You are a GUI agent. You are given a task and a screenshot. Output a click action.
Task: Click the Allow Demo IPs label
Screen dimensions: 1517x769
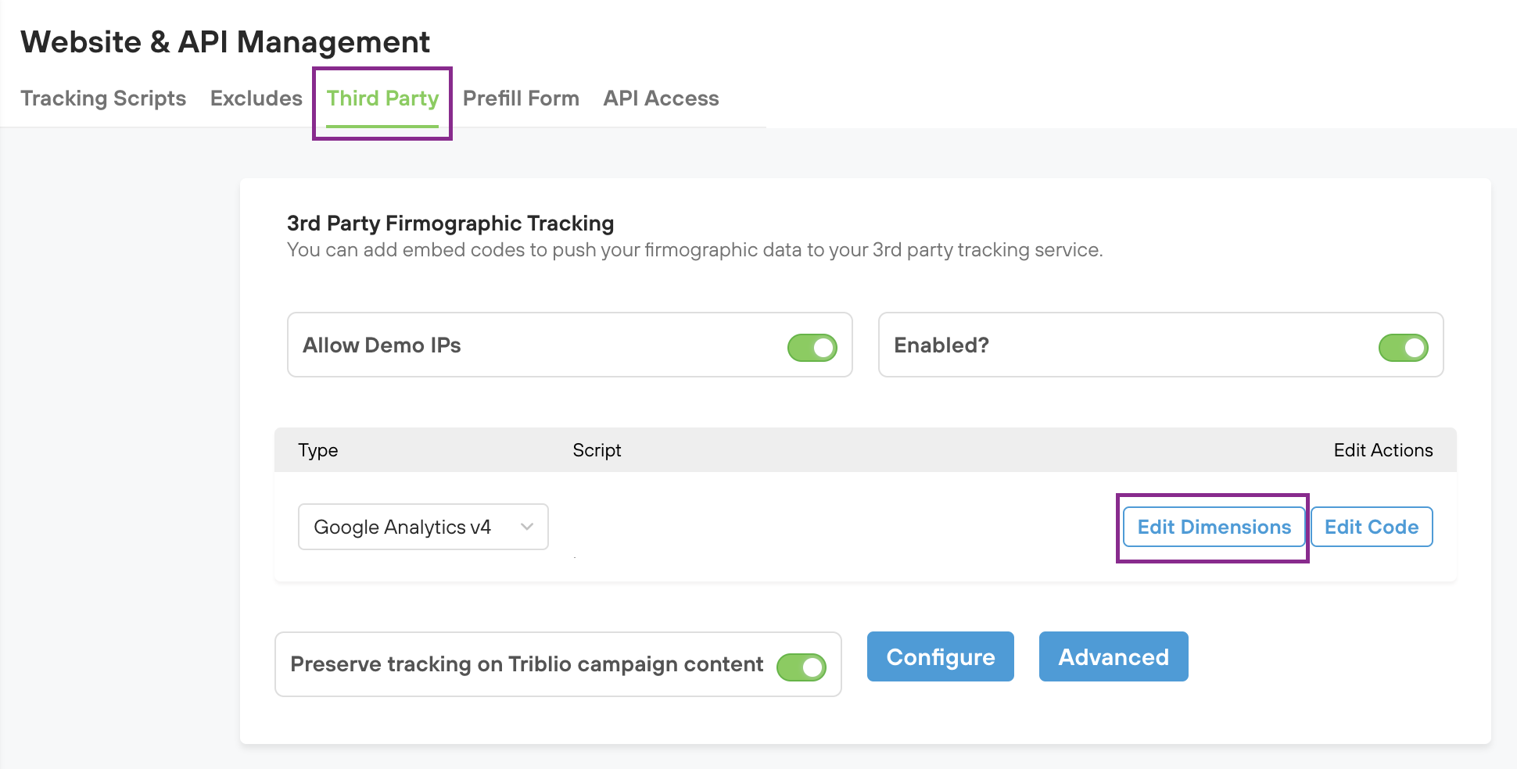tap(382, 345)
